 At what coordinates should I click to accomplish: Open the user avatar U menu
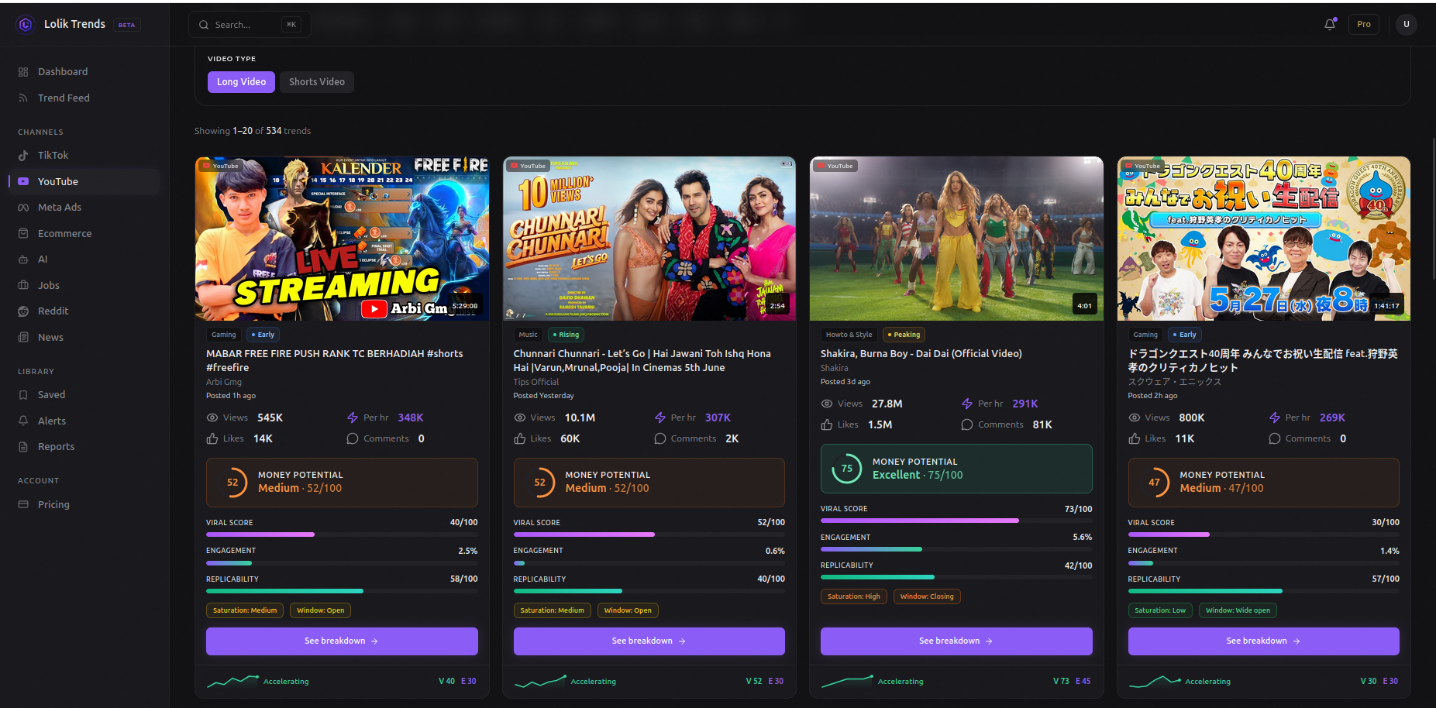[1407, 24]
